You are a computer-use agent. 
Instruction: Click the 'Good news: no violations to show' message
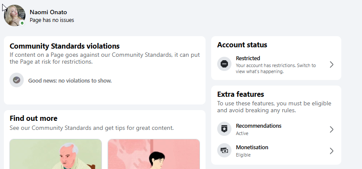(x=70, y=80)
